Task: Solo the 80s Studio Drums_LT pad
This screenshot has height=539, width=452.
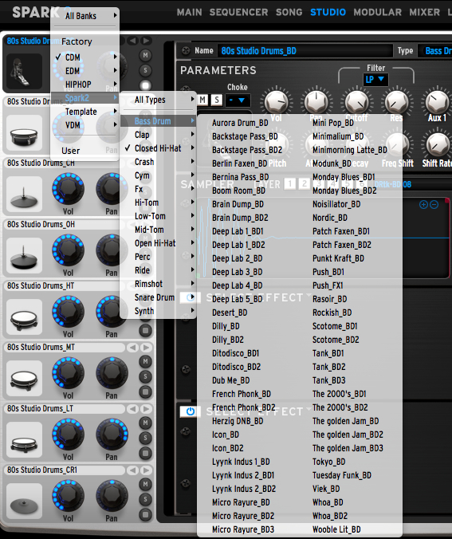Action: pyautogui.click(x=145, y=438)
